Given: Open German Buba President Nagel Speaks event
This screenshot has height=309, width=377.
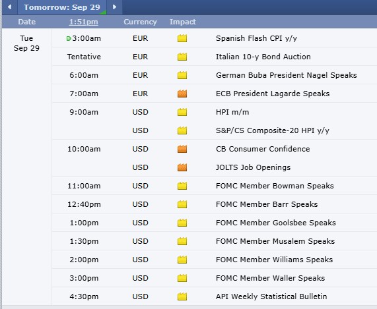Looking at the screenshot, I should [x=287, y=75].
